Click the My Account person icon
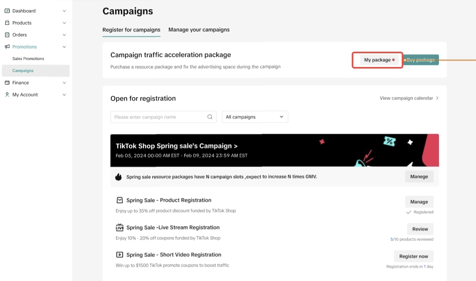 click(x=7, y=95)
